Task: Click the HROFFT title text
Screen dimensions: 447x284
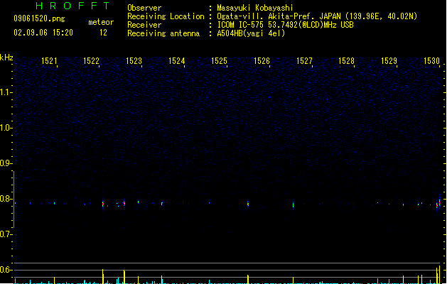Action: tap(72, 6)
